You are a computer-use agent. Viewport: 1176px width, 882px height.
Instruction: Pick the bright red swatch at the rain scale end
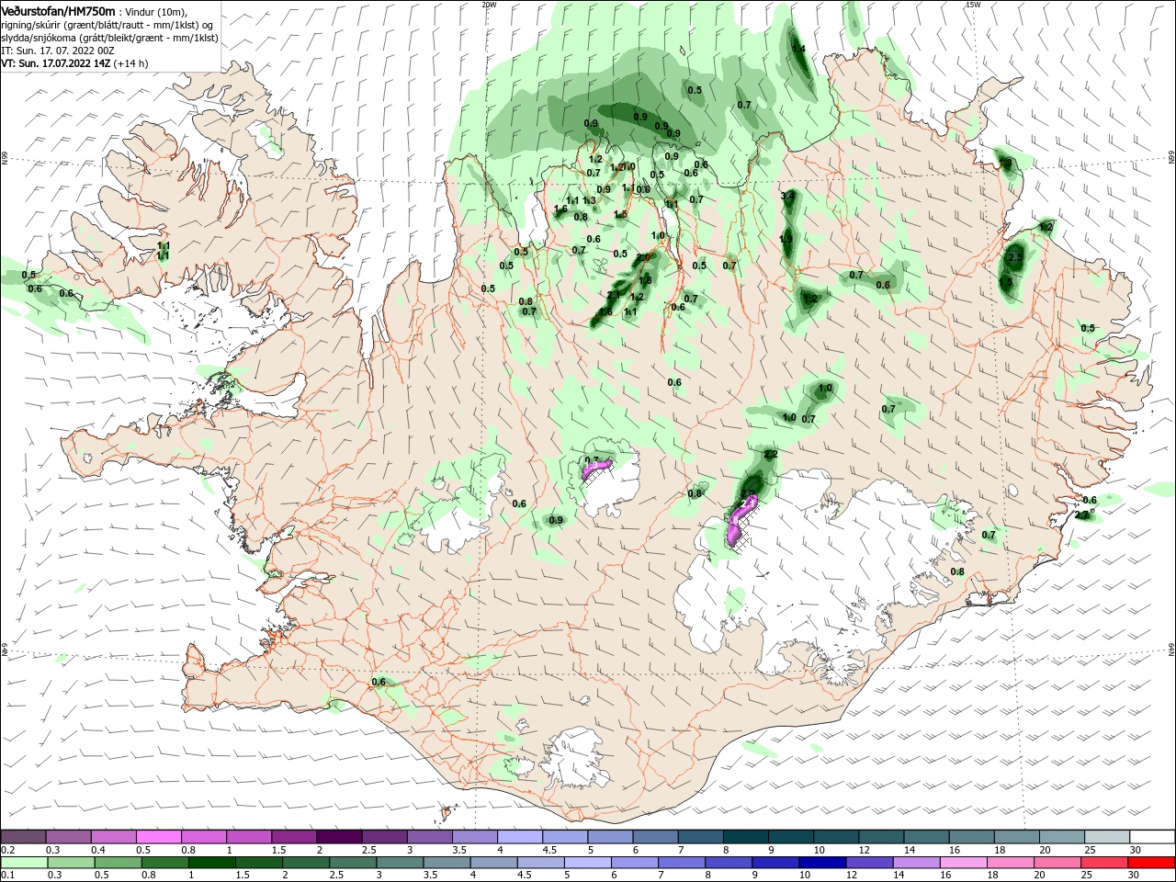[1151, 863]
